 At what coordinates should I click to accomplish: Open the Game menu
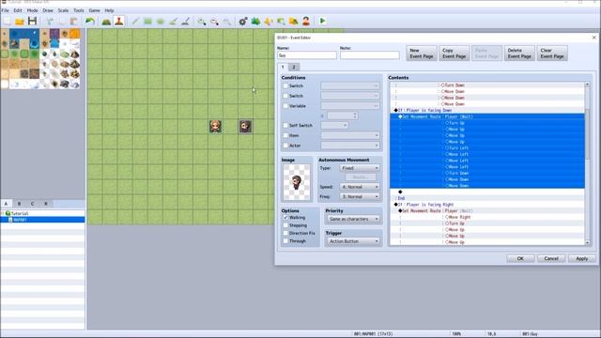94,10
